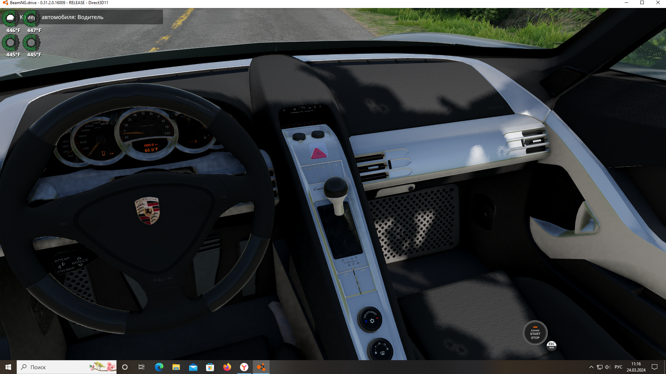Click the rear-right brake temperature gauge
The width and height of the screenshot is (666, 374).
pyautogui.click(x=31, y=43)
